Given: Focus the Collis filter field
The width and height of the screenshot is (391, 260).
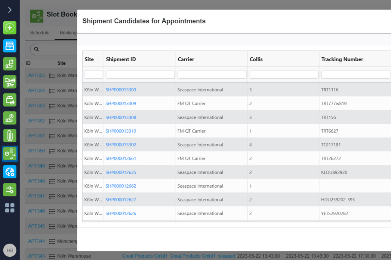Looking at the screenshot, I should point(284,74).
